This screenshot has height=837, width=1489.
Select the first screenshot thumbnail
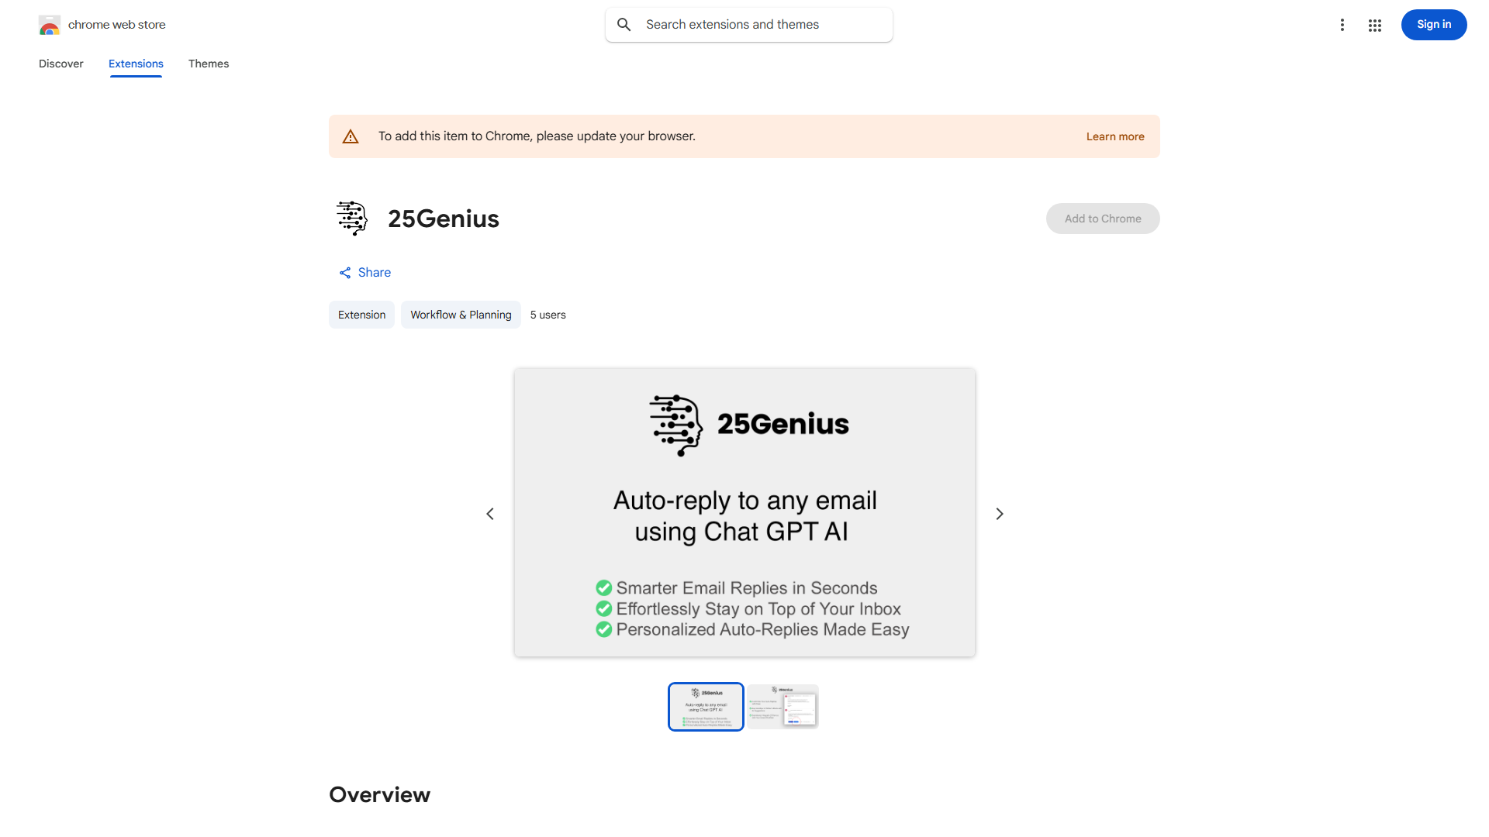[706, 706]
